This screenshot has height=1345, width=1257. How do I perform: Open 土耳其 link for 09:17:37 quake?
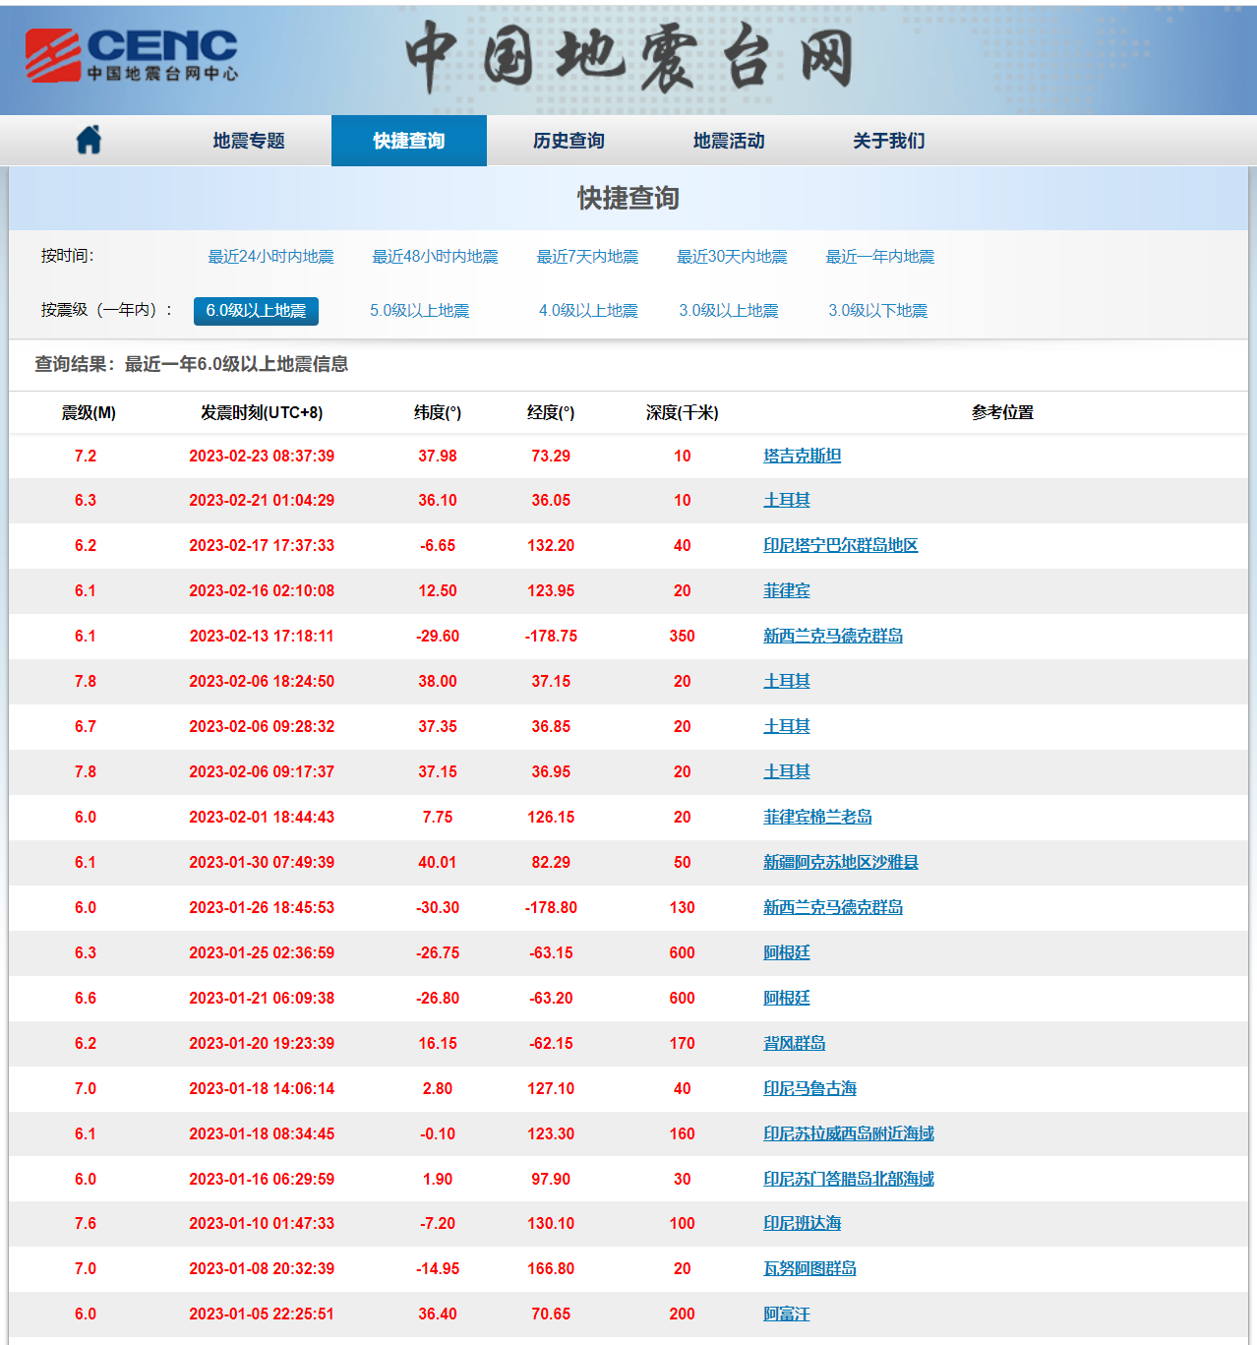click(787, 771)
